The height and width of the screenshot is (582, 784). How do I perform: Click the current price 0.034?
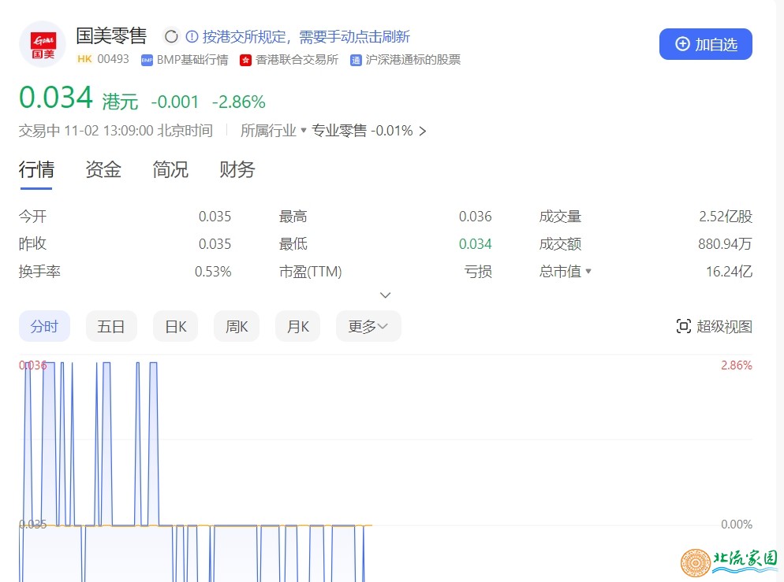click(56, 98)
